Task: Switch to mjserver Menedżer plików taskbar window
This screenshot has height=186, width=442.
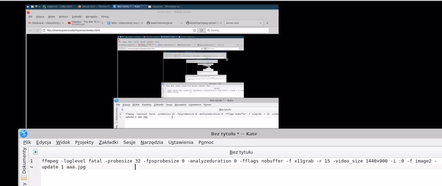Action: click(x=165, y=7)
